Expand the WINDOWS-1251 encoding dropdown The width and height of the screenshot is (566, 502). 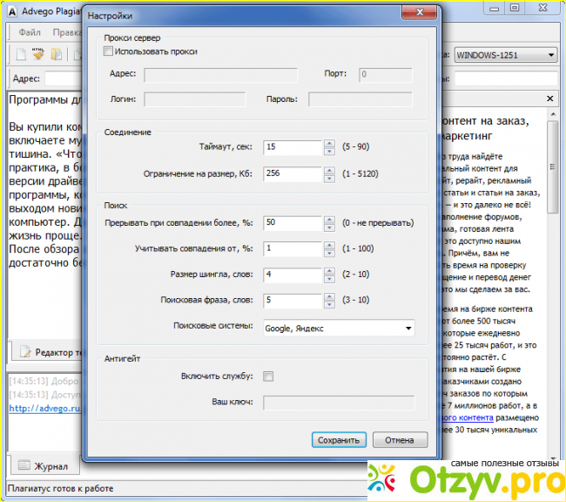pyautogui.click(x=550, y=55)
